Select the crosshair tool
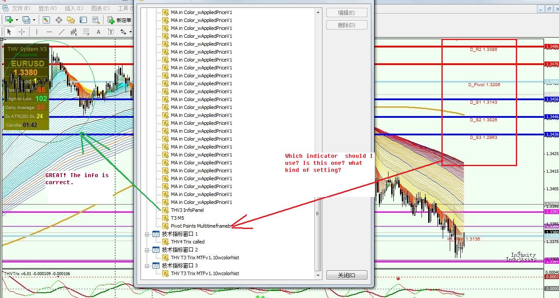 coord(22,32)
